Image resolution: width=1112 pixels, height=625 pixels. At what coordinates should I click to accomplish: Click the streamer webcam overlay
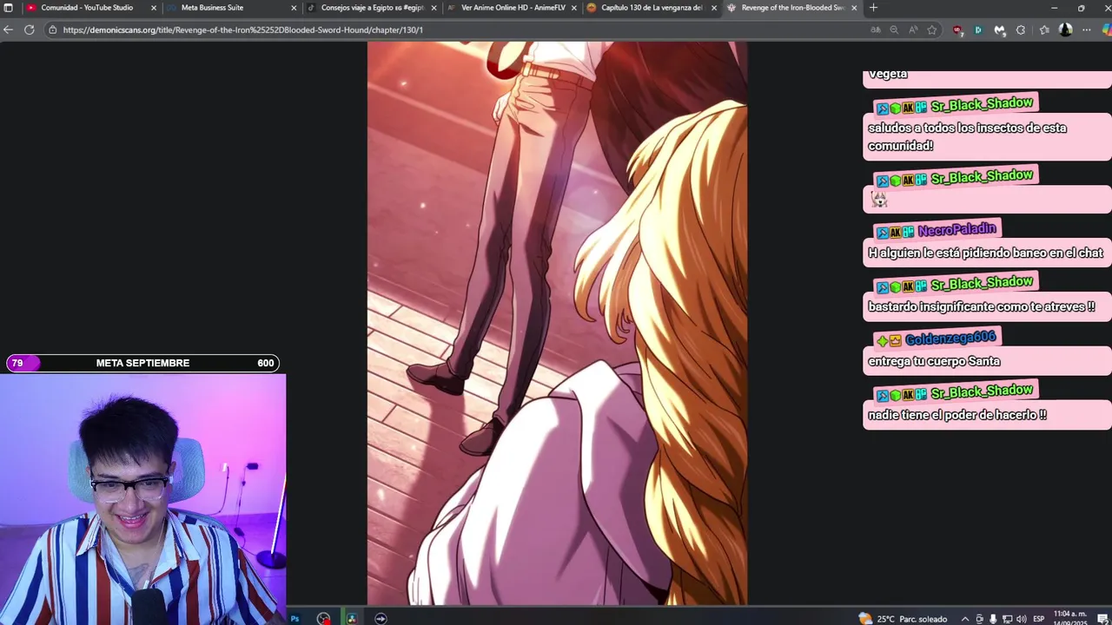tap(142, 499)
